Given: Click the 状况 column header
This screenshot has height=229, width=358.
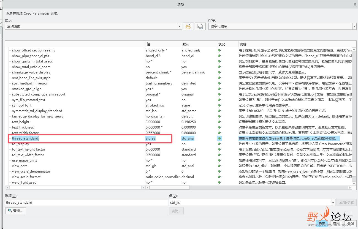Looking at the screenshot, I should (227, 44).
